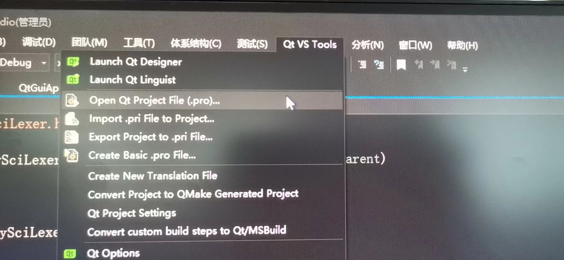564x260 pixels.
Task: Click the Launch Qt Designer icon
Action: pyautogui.click(x=73, y=62)
